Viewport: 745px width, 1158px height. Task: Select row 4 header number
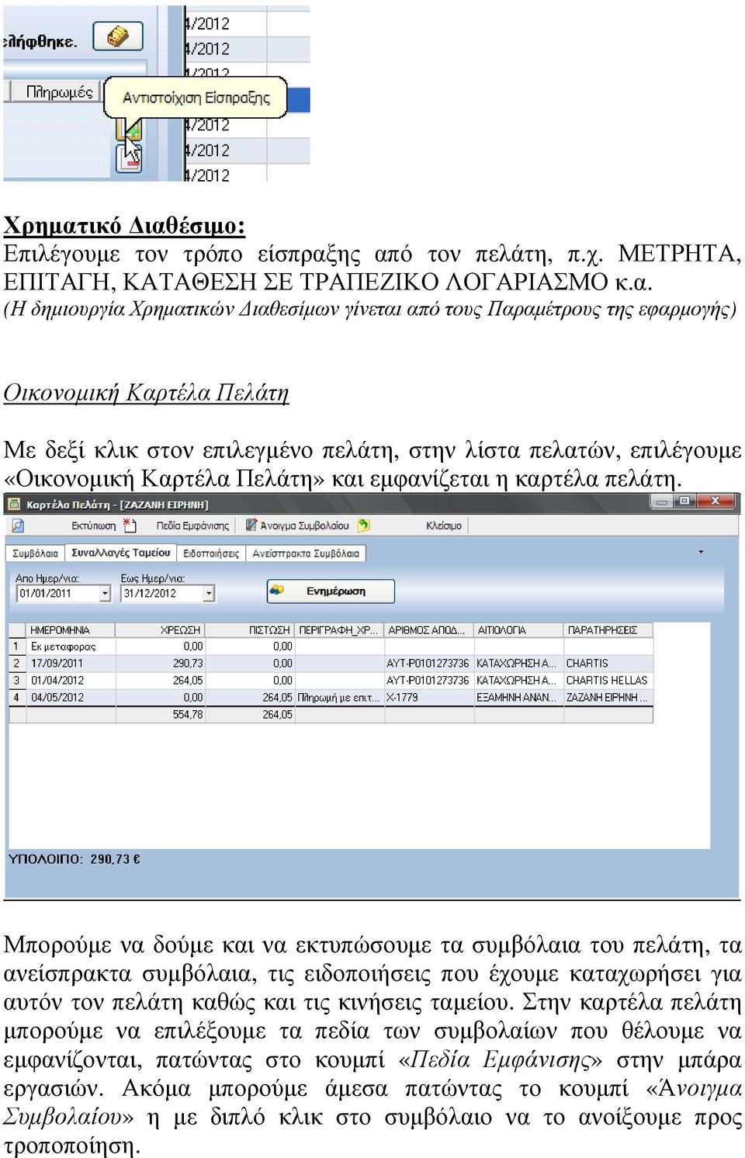16,697
